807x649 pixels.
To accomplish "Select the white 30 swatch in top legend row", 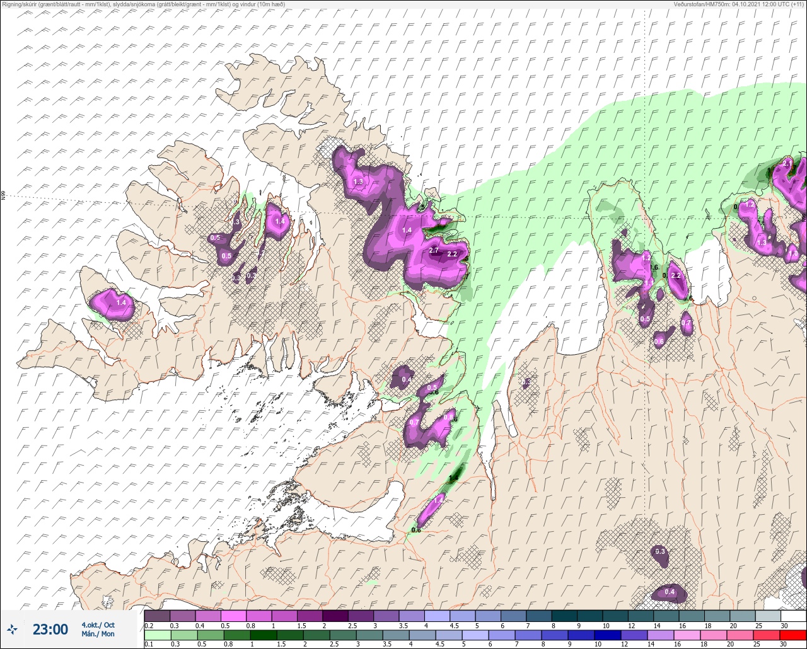I will tap(794, 616).
